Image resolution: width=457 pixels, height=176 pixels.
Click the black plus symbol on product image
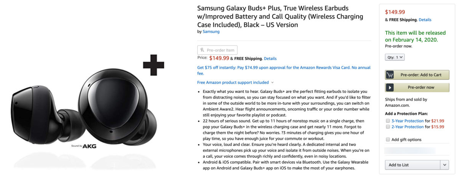pyautogui.click(x=153, y=65)
